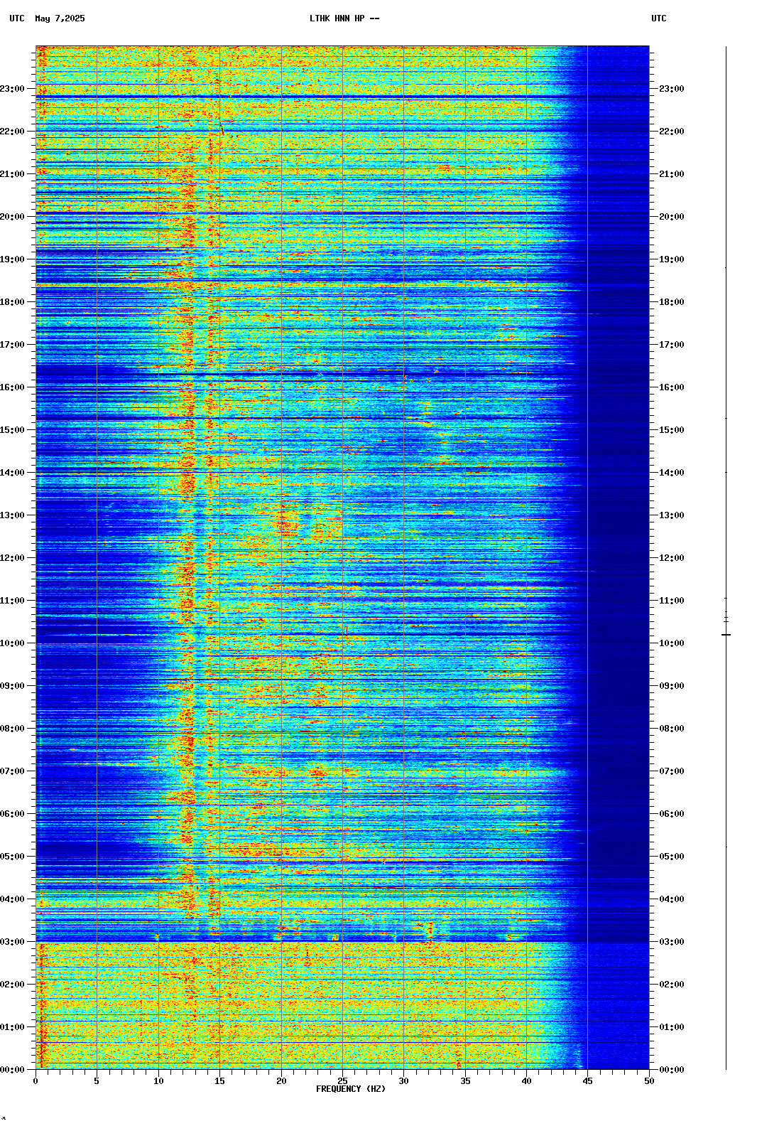Click the 13:00 time label on the left axis
This screenshot has height=1126, width=757.
pyautogui.click(x=13, y=515)
